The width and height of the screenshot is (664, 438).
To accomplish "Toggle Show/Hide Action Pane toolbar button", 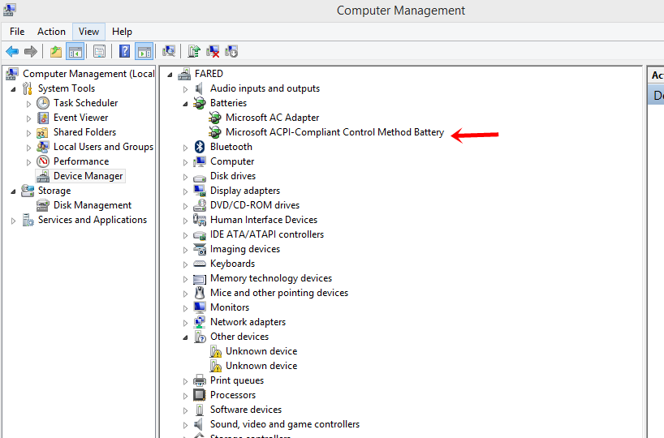I will (x=144, y=52).
